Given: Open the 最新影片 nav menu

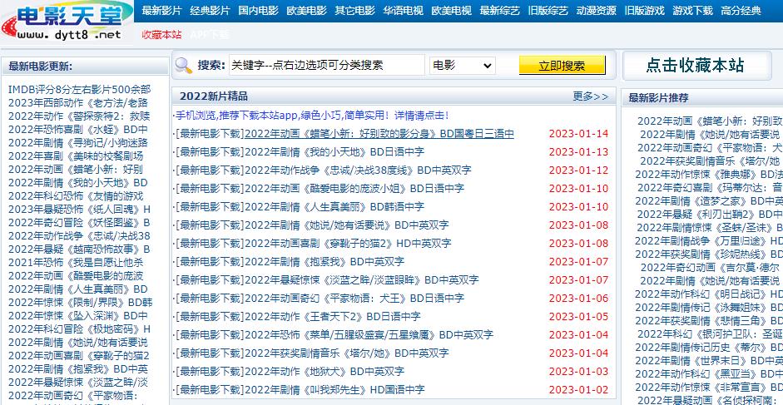Looking at the screenshot, I should 161,11.
